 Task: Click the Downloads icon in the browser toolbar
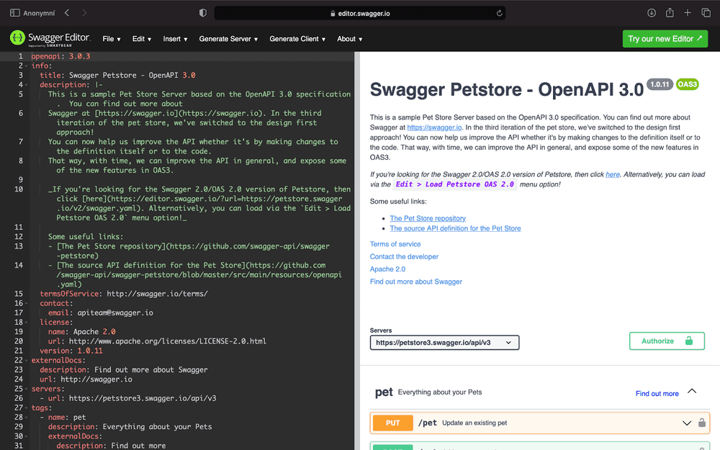tap(650, 12)
